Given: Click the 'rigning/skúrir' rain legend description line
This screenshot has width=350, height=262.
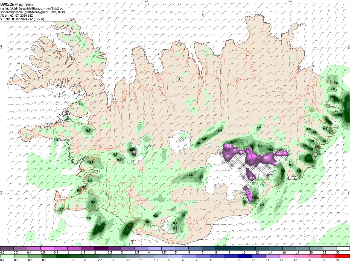Looking at the screenshot, I should (32, 8).
